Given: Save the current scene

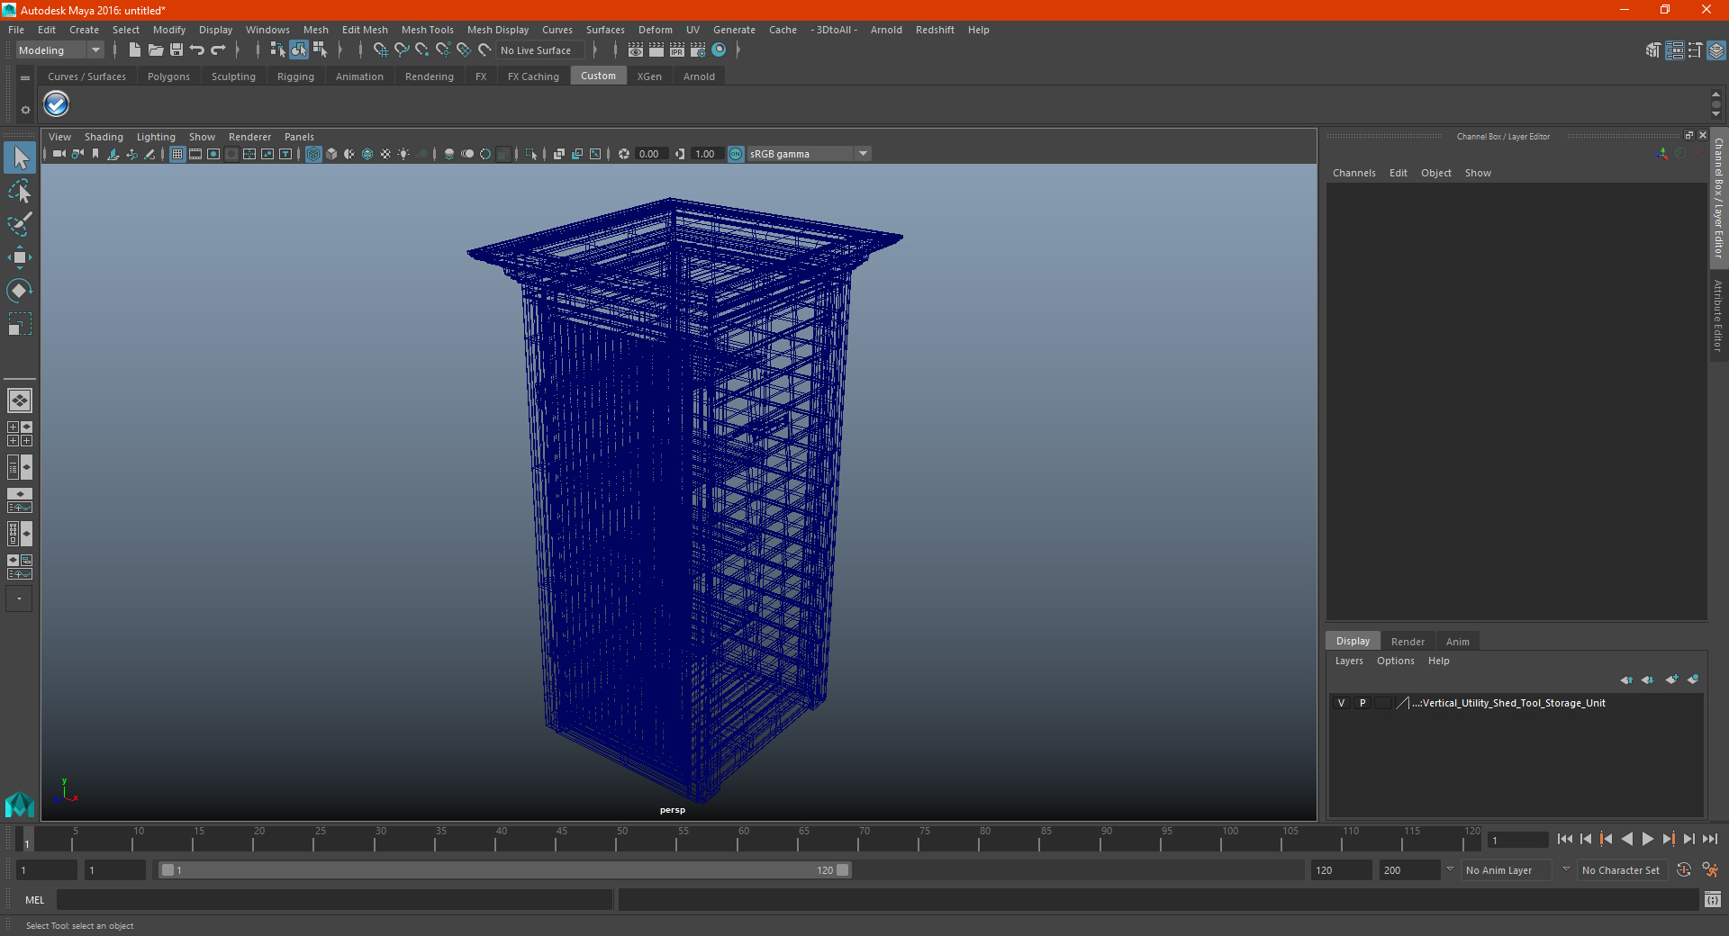Looking at the screenshot, I should (177, 50).
